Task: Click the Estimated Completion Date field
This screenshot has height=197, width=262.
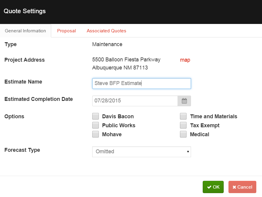Action: click(x=135, y=101)
